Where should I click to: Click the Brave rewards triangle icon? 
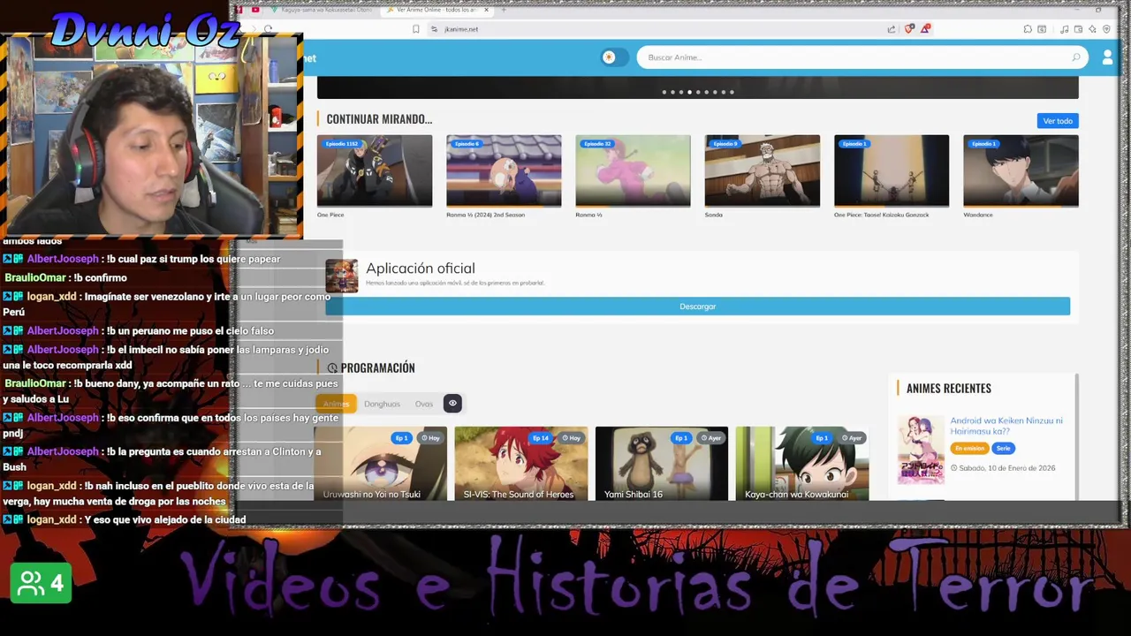[925, 29]
